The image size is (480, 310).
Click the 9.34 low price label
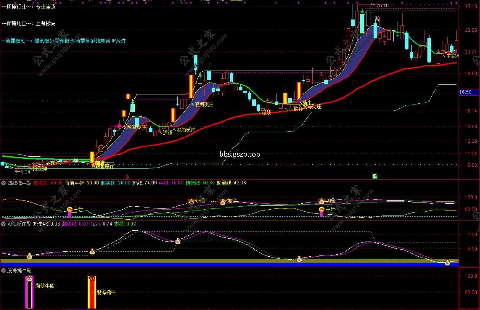click(25, 172)
